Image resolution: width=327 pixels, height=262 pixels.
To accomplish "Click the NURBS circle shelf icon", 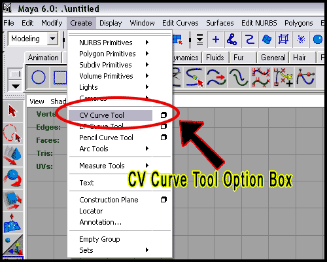I will [x=39, y=77].
